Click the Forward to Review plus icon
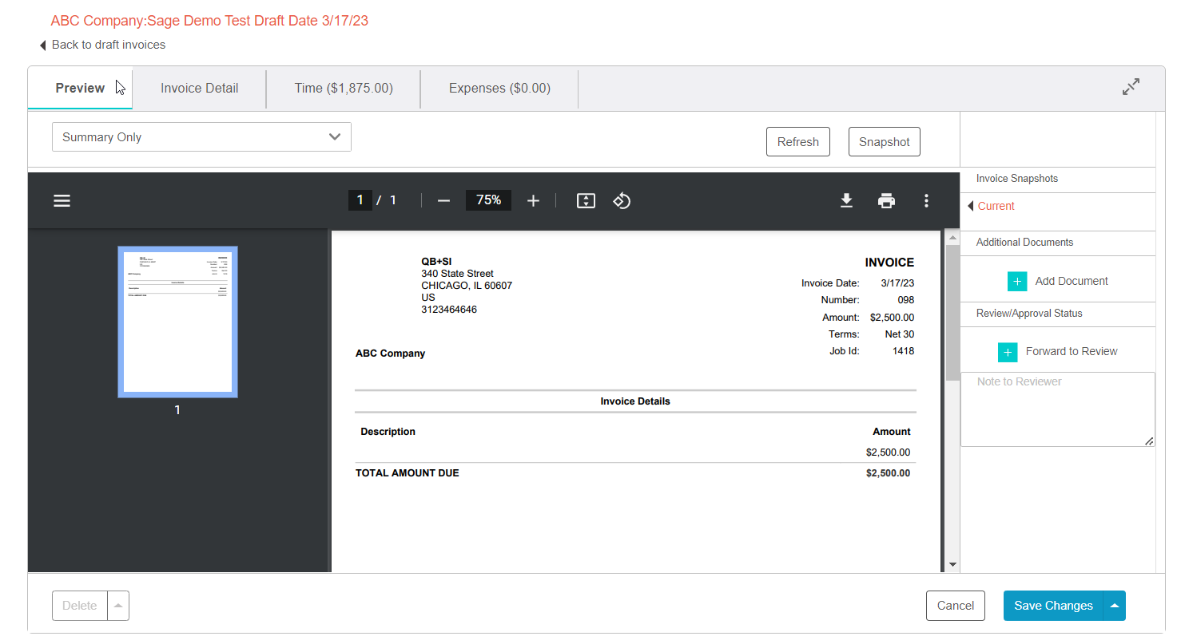The height and width of the screenshot is (640, 1177). tap(1008, 352)
